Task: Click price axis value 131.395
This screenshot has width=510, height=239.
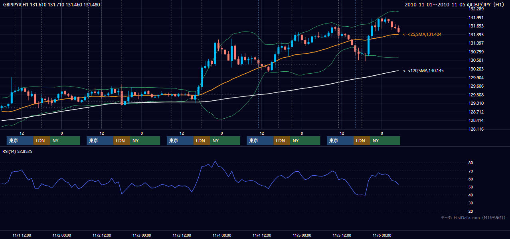Action: [x=476, y=35]
